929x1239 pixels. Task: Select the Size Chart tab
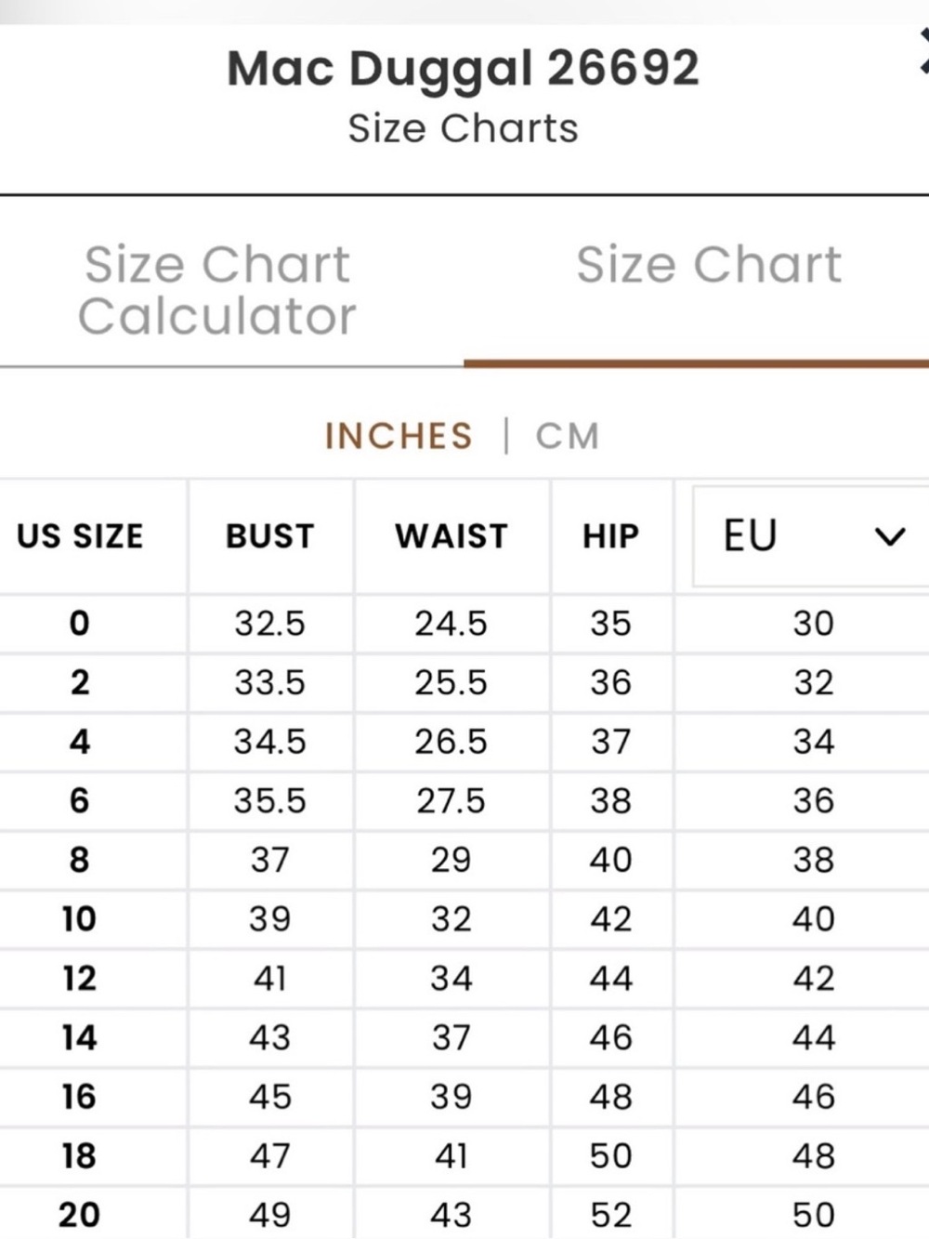tap(708, 265)
